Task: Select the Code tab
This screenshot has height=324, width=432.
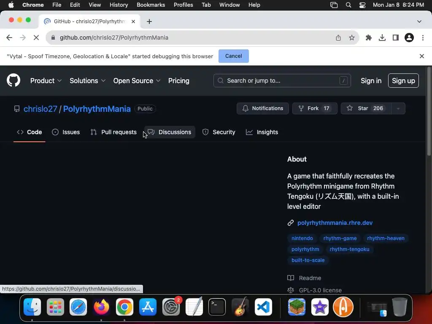Action: click(x=29, y=132)
